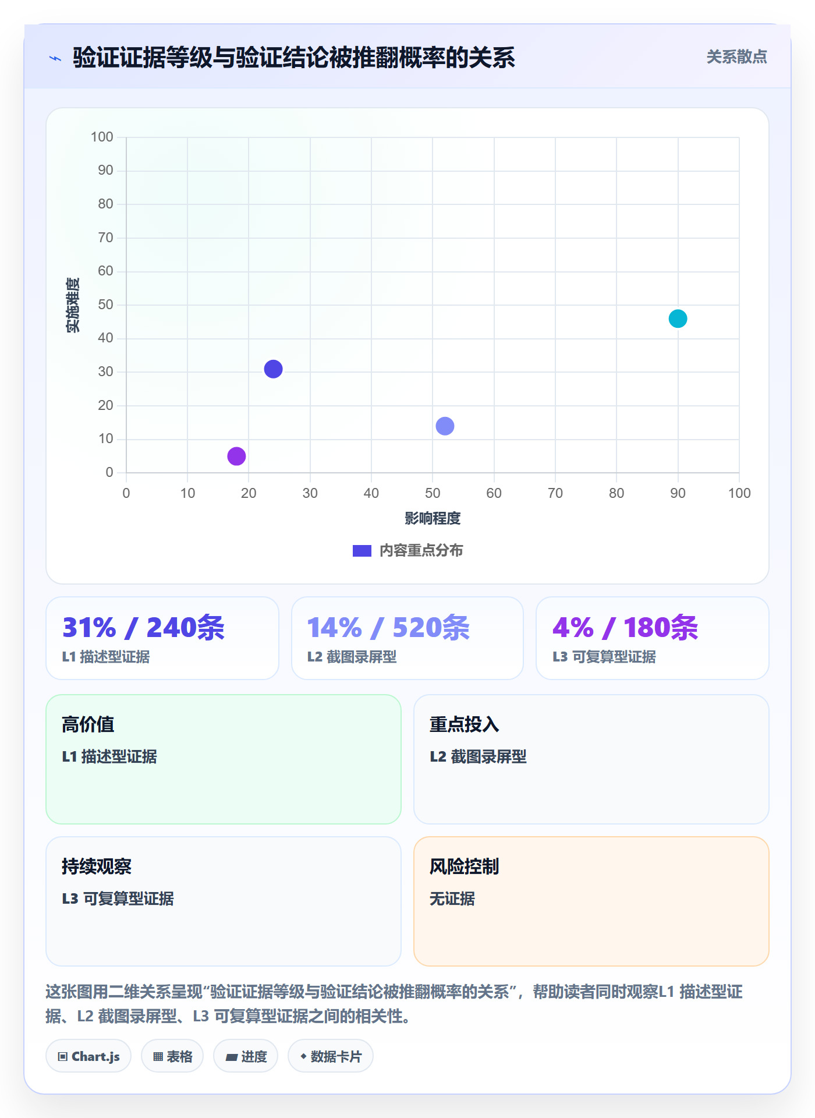Select the 风险控制 quadrant card
The height and width of the screenshot is (1118, 815).
click(591, 901)
